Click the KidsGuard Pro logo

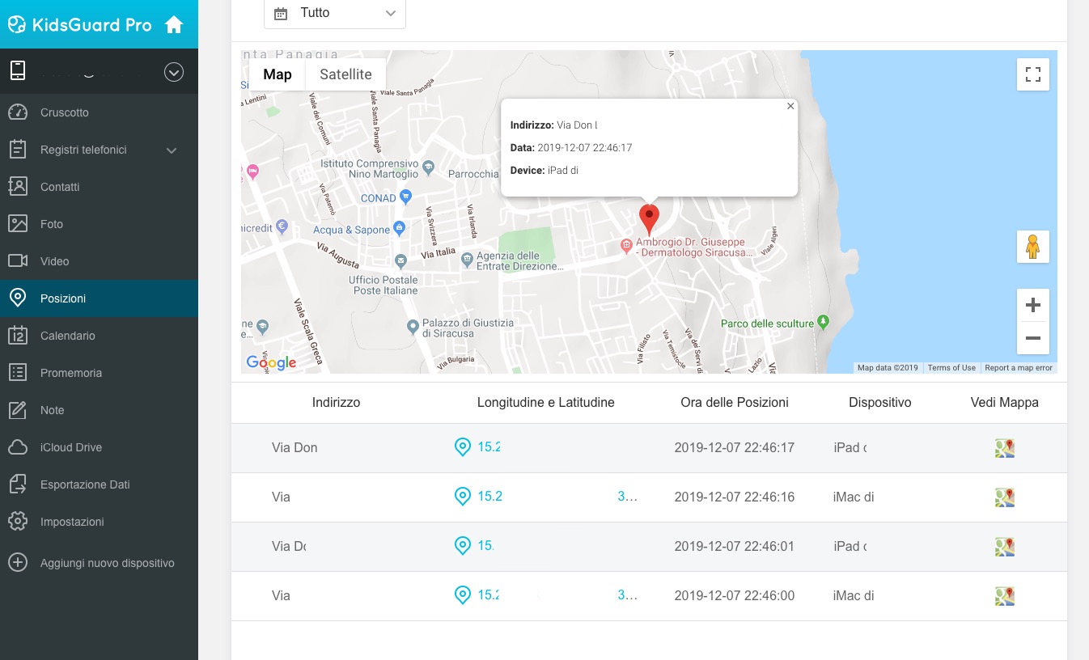click(79, 25)
